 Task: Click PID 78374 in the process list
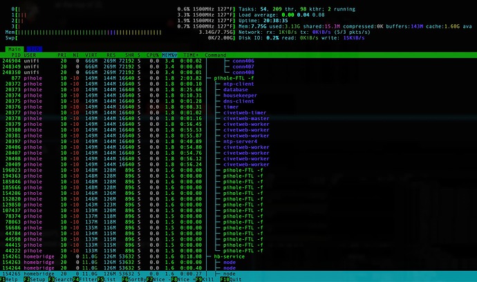tap(12, 216)
